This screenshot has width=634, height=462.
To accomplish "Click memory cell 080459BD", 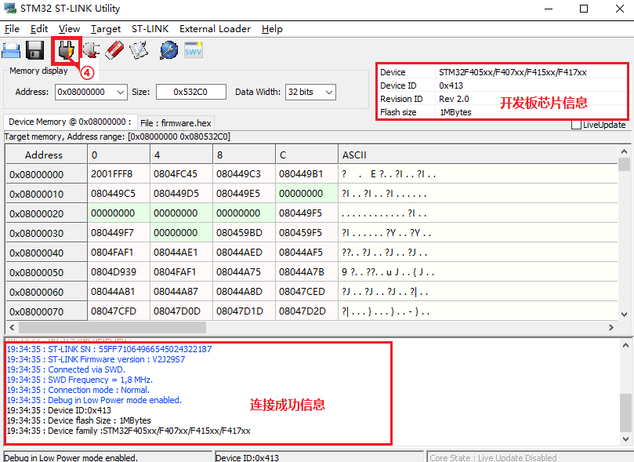I will [x=245, y=233].
